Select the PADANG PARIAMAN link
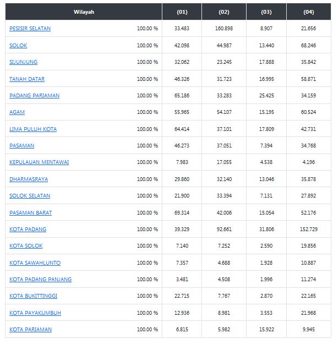 click(x=34, y=96)
